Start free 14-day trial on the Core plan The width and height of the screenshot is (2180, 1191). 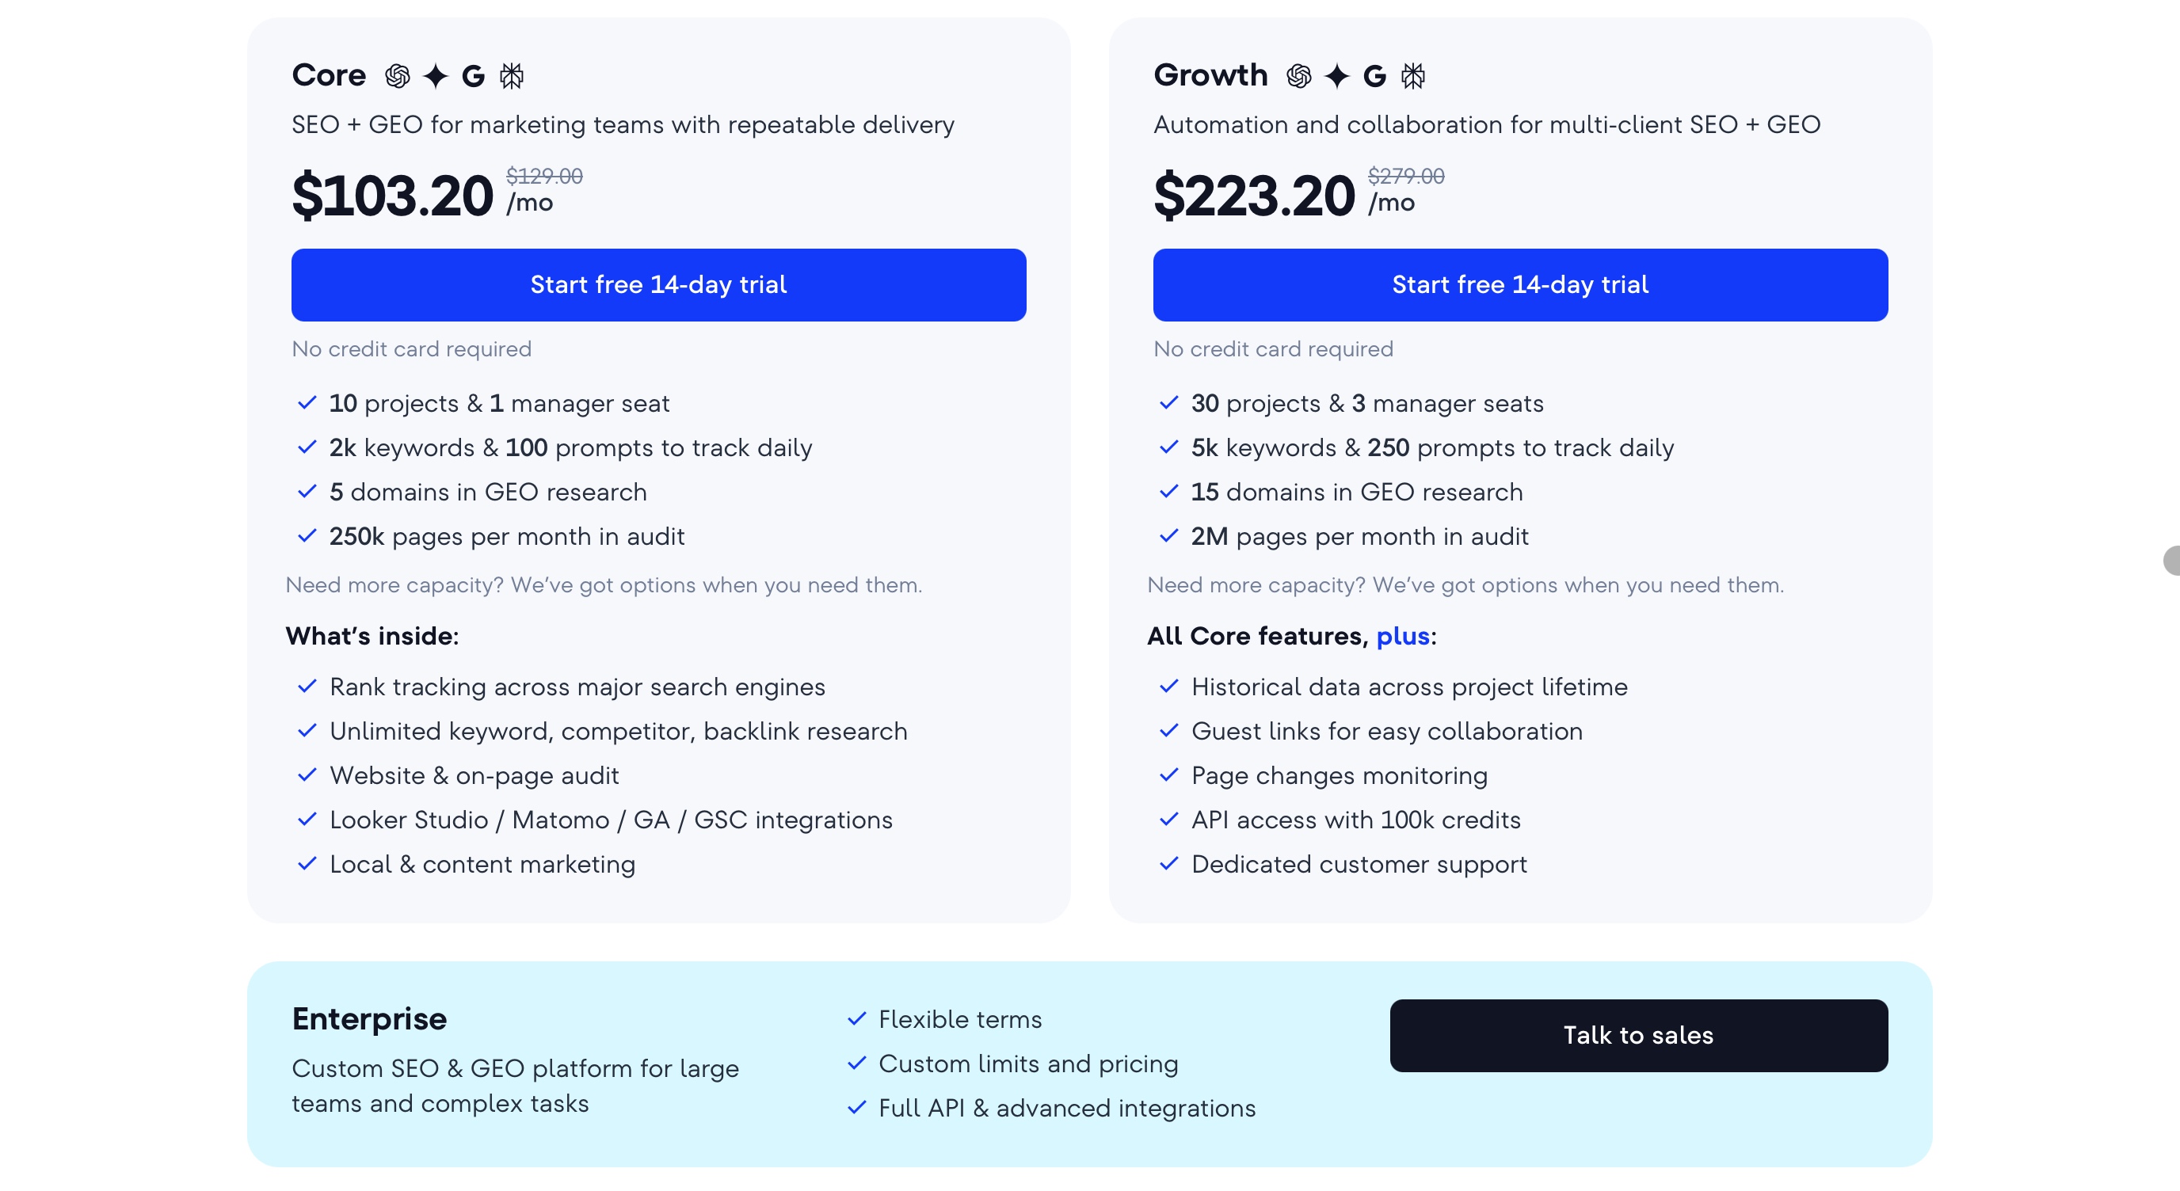657,285
